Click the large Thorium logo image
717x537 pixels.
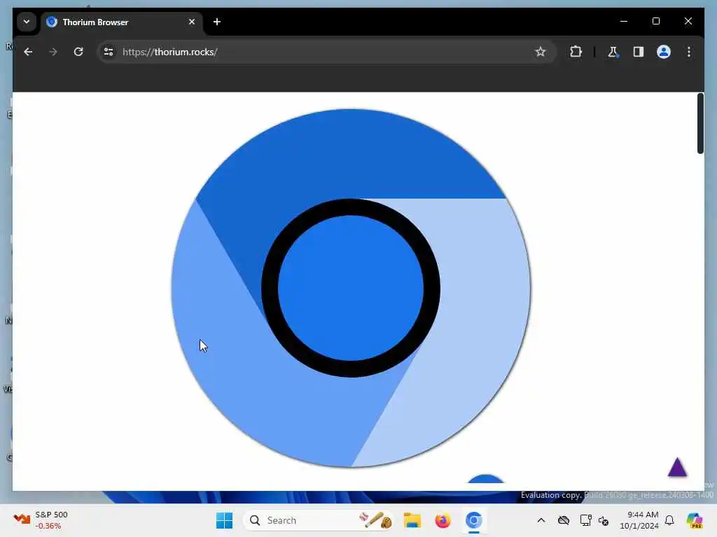351,288
